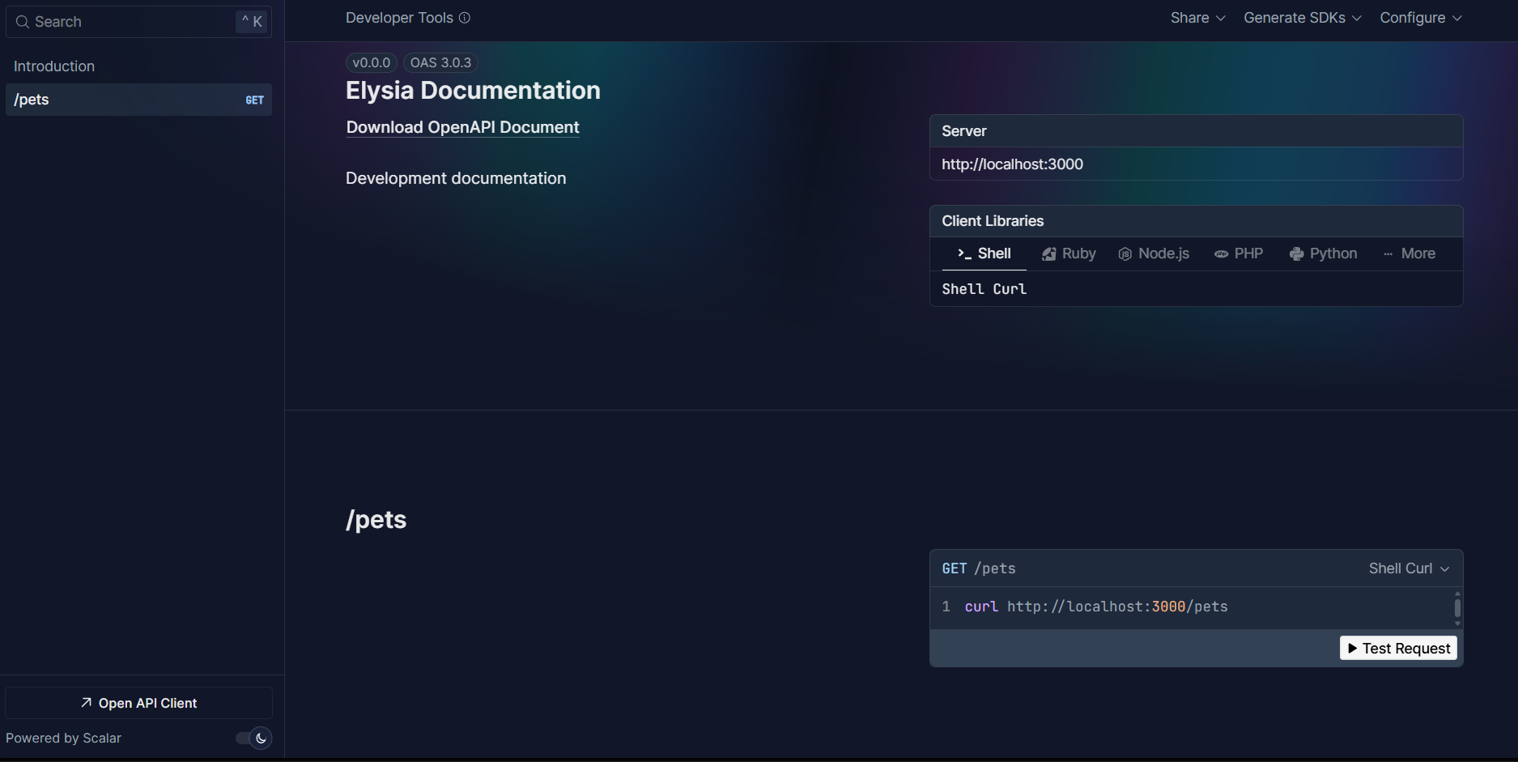Screen dimensions: 1518x762
Task: Click the play triangle on Test Request
Action: 1353,648
